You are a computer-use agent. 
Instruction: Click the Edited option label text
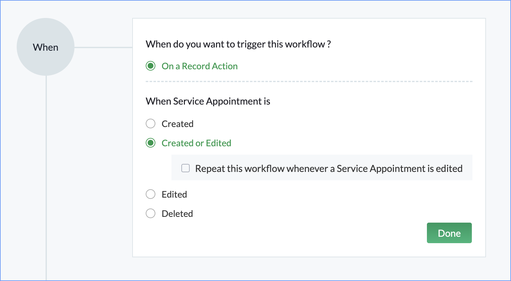tap(174, 194)
